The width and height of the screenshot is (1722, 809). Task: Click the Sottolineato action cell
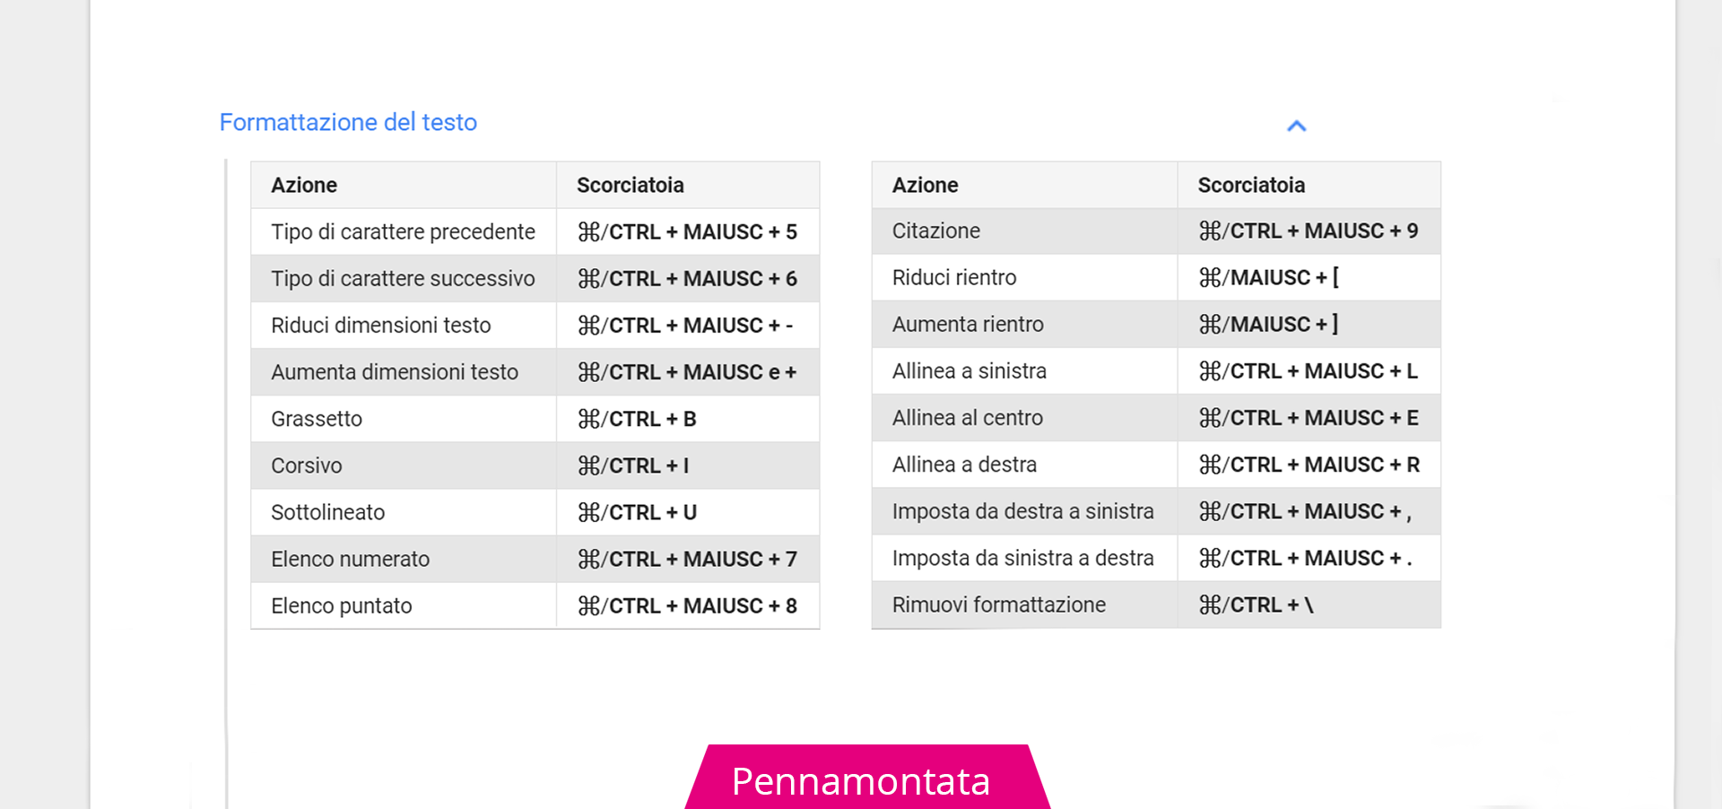328,512
